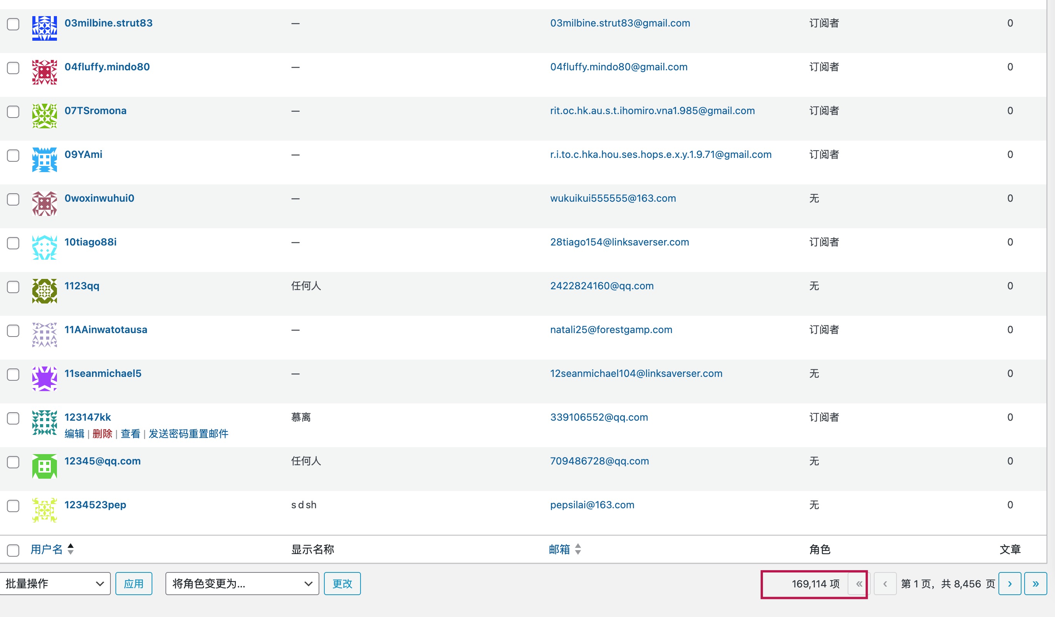The image size is (1055, 617).
Task: Jump to last page double arrow
Action: (1035, 584)
